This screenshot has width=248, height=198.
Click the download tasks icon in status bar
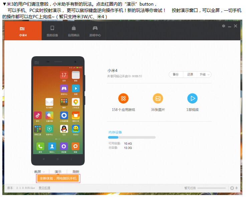point(232,188)
